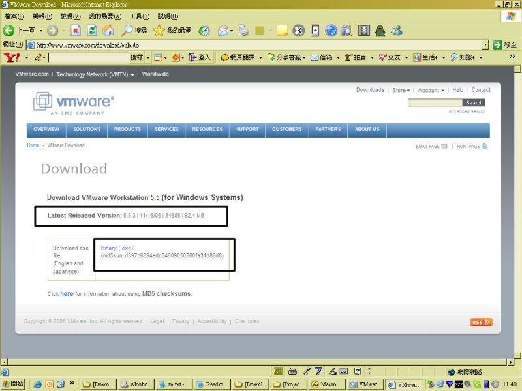The image size is (522, 391).
Task: Click the SUPPORT navigation tab
Action: click(247, 129)
